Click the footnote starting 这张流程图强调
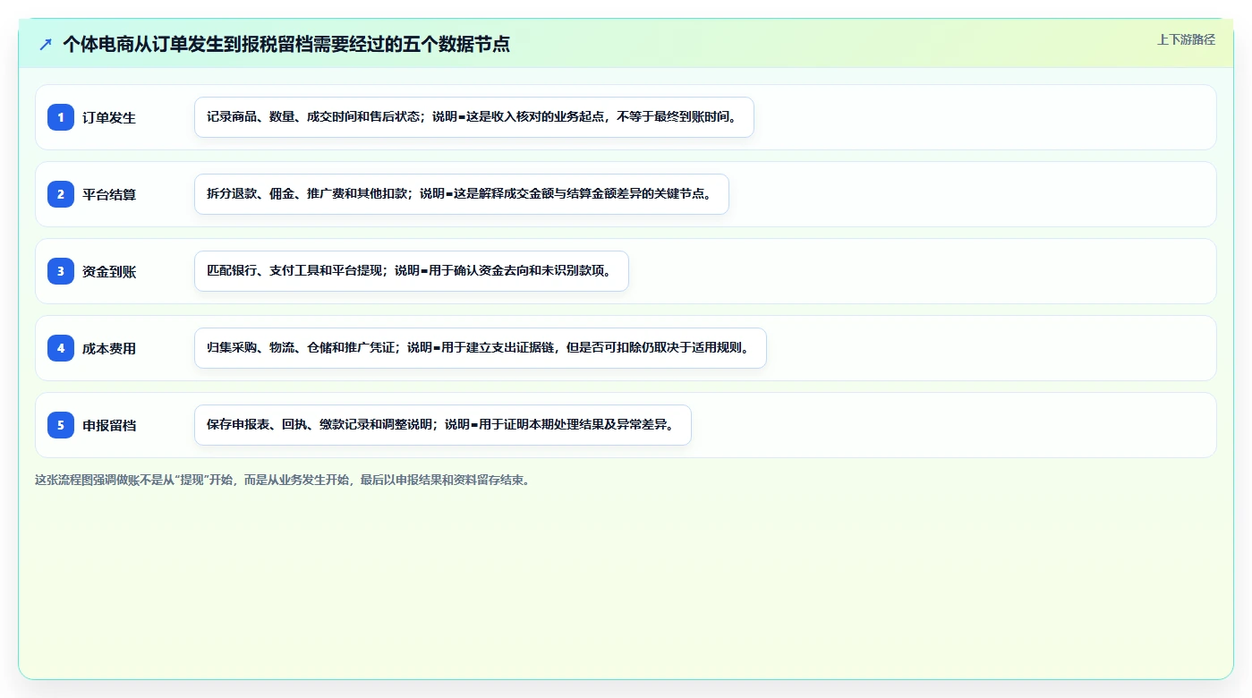The image size is (1252, 698). point(283,480)
